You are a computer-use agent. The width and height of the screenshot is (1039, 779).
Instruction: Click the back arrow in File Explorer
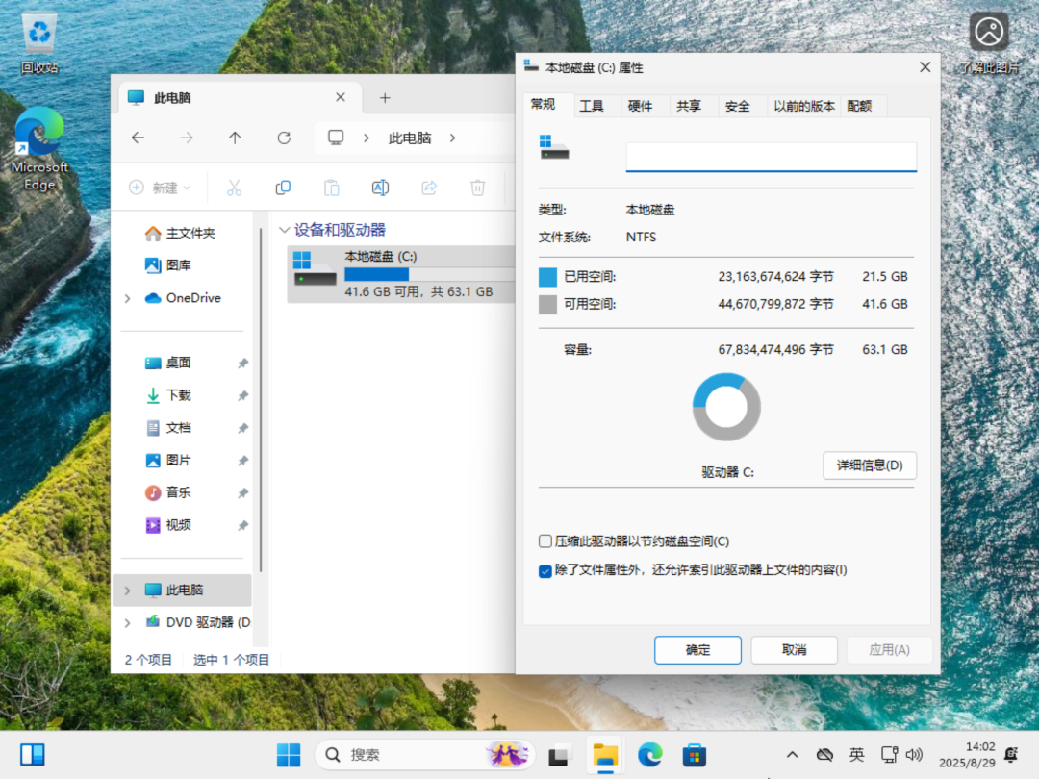click(x=138, y=138)
